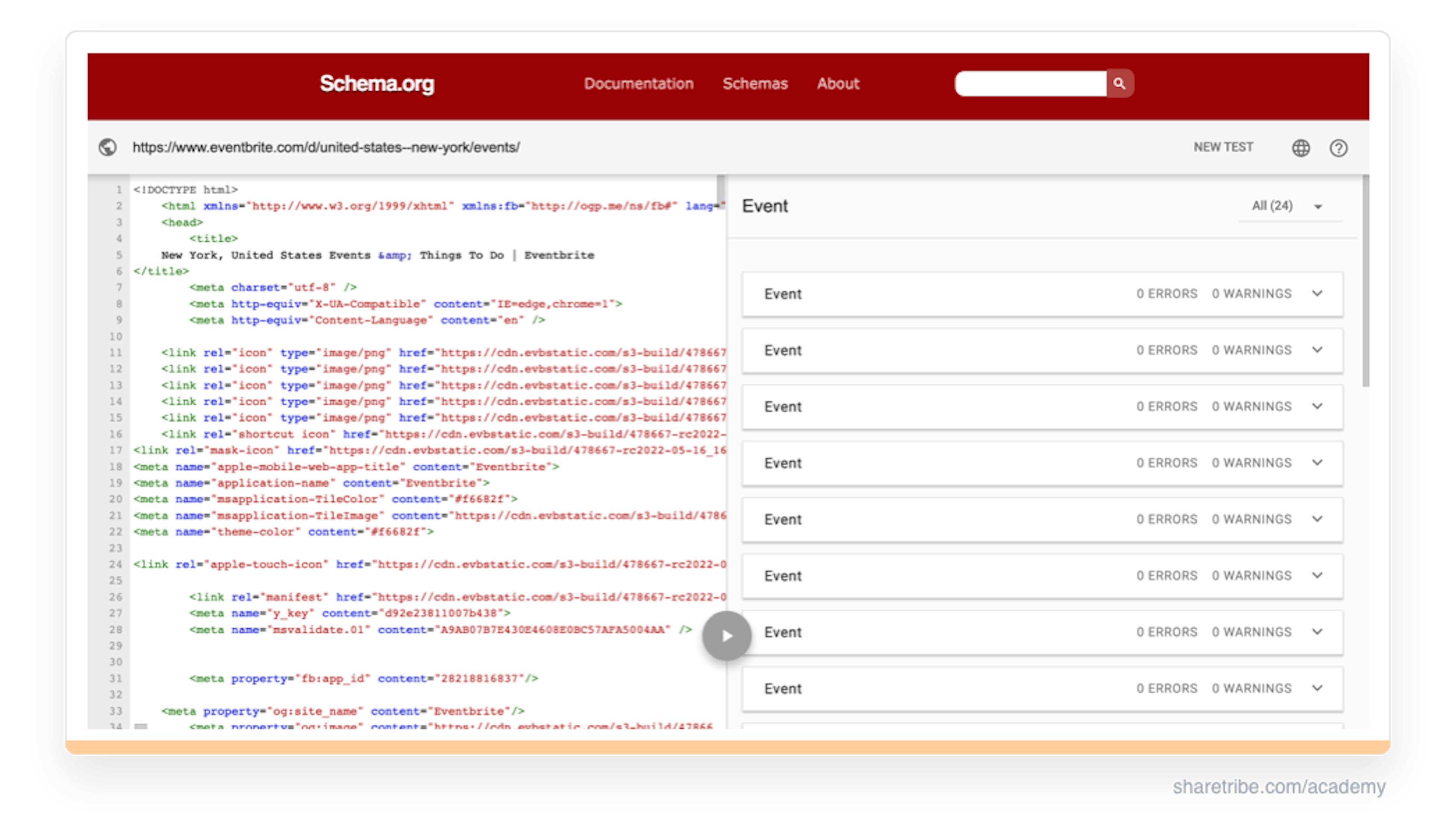Open the About page

coord(838,84)
